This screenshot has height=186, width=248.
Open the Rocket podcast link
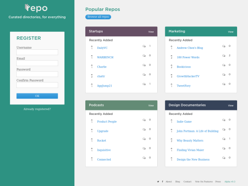[x=102, y=141]
